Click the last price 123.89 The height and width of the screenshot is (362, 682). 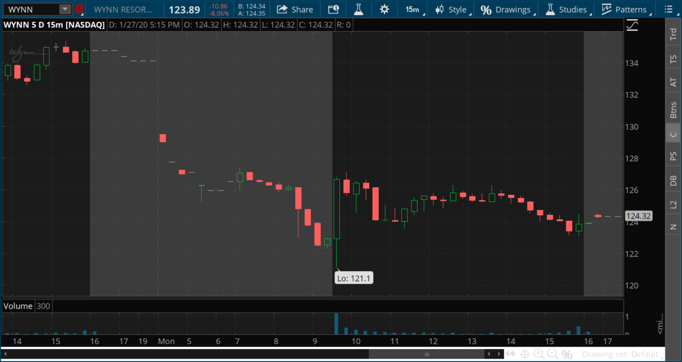184,9
